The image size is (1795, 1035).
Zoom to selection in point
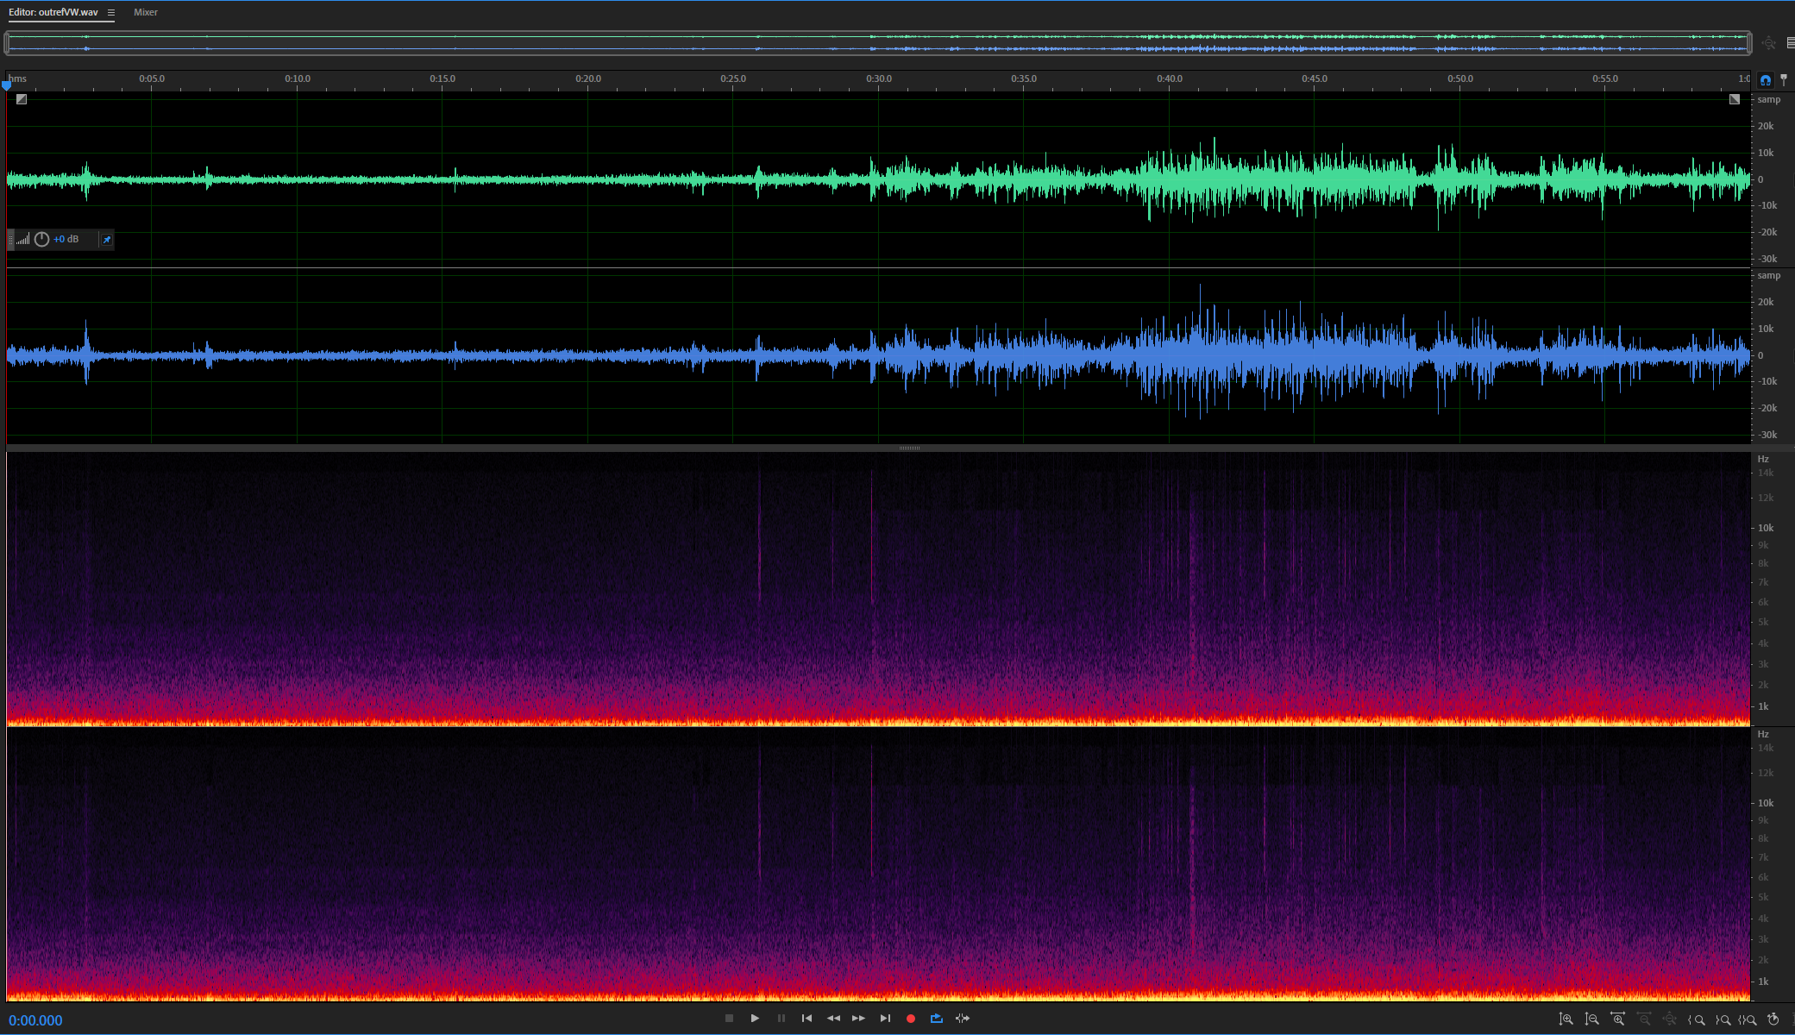(x=1697, y=1019)
